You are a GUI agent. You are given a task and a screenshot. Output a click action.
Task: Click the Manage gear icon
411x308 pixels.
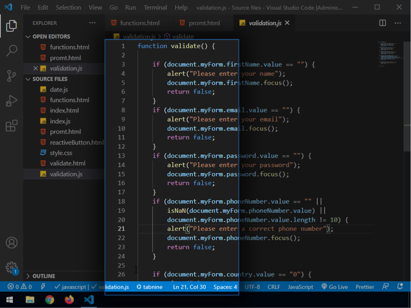tap(11, 267)
